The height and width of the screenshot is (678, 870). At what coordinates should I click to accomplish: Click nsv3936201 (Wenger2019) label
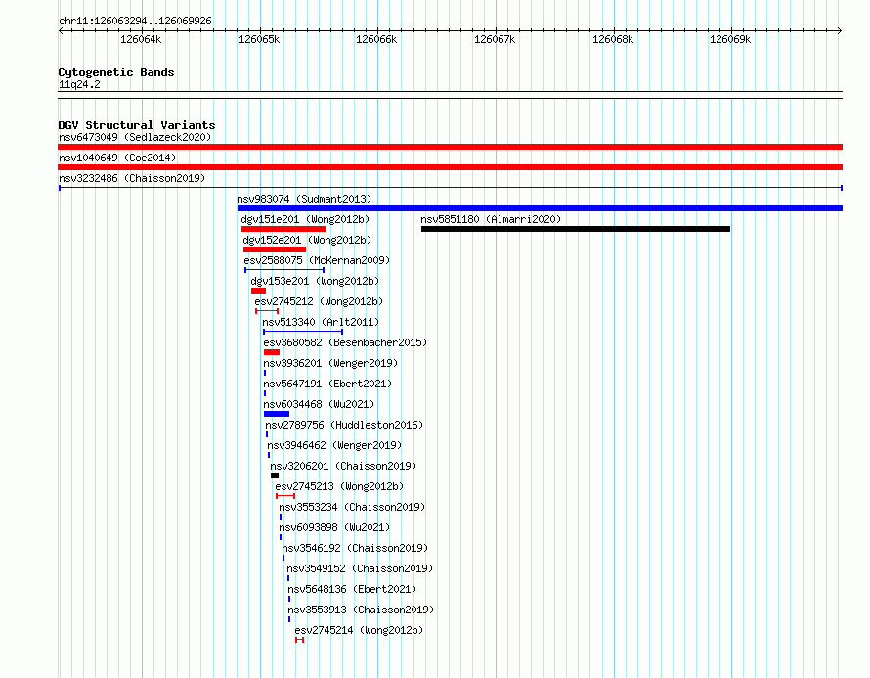330,363
